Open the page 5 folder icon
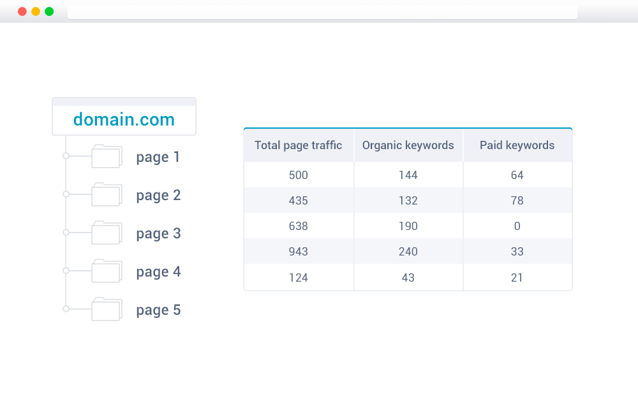 click(107, 309)
